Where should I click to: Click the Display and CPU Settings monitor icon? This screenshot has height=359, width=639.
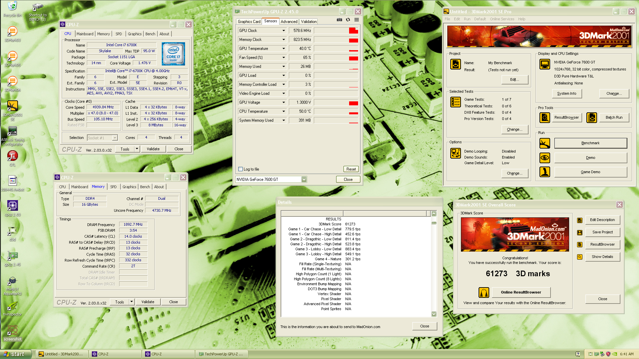pos(545,64)
